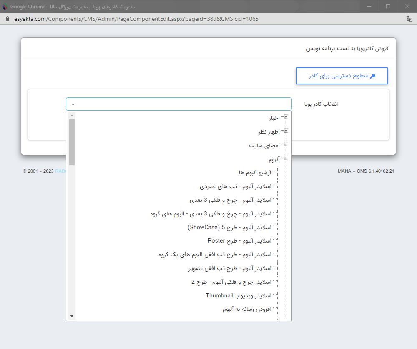The width and height of the screenshot is (417, 349).
Task: Pick افزودن رسانه به آلبوم item
Action: pyautogui.click(x=247, y=309)
